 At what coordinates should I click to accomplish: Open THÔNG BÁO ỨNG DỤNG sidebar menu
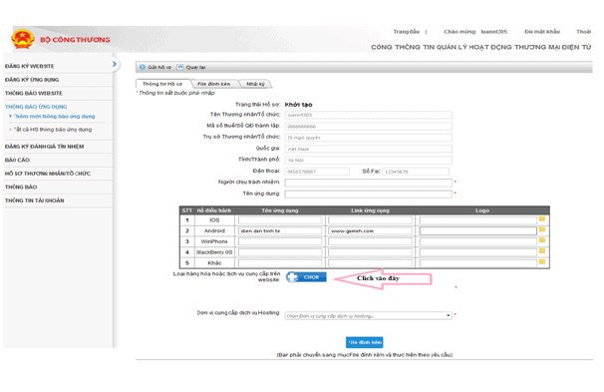point(36,107)
